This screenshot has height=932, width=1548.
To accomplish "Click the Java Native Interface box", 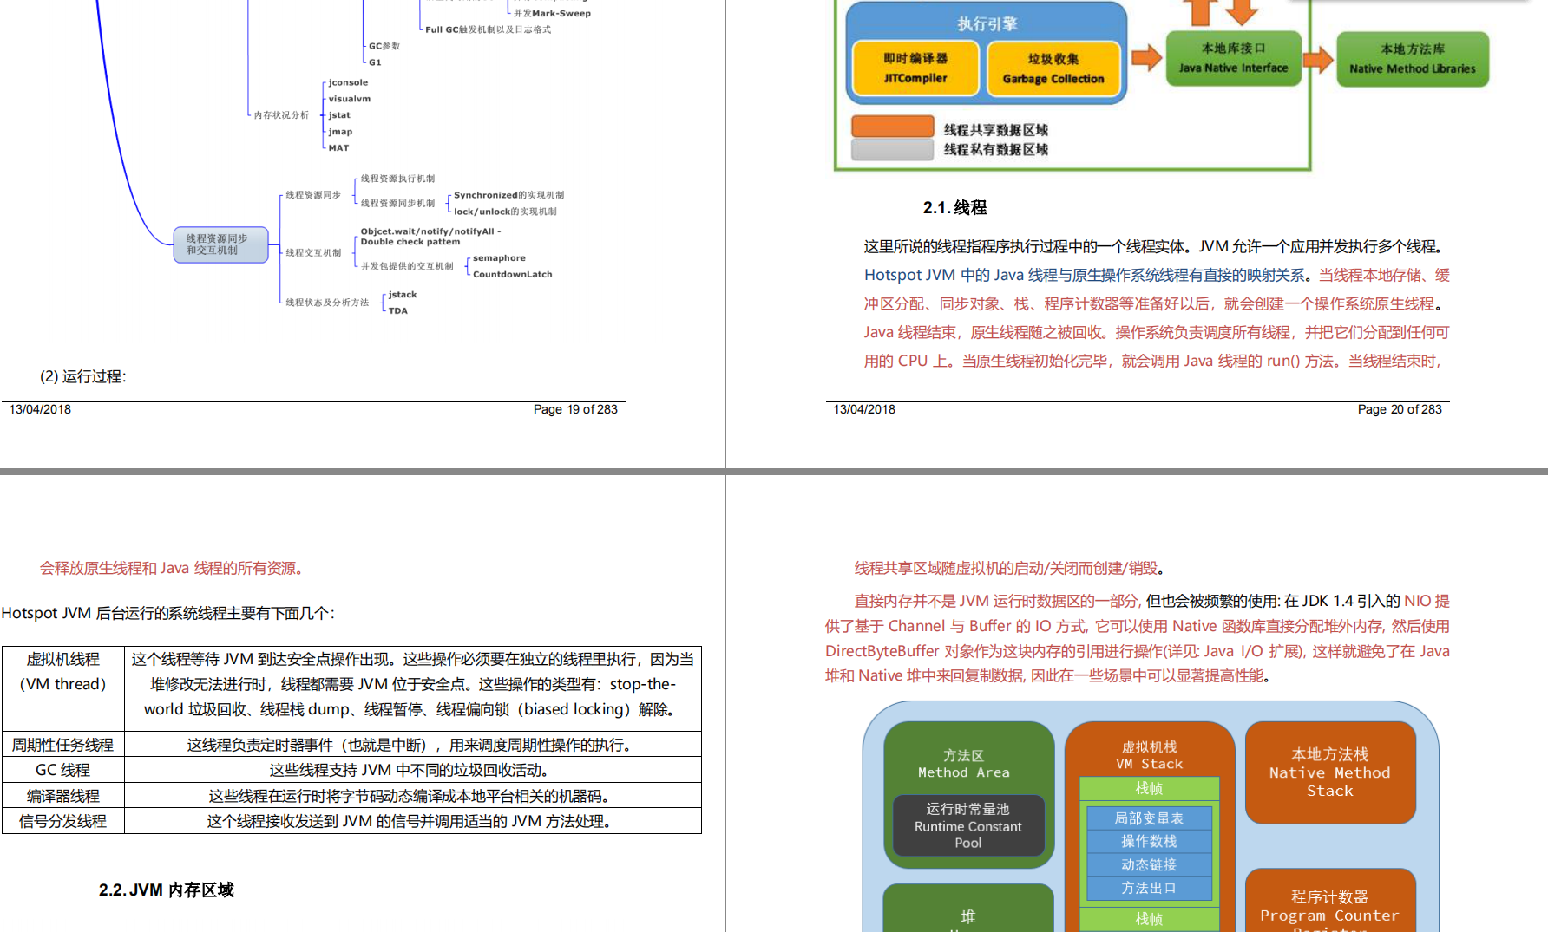I will (x=1233, y=58).
